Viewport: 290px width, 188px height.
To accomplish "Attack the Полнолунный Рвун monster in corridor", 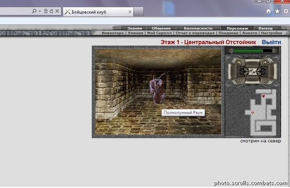I will pos(157,88).
